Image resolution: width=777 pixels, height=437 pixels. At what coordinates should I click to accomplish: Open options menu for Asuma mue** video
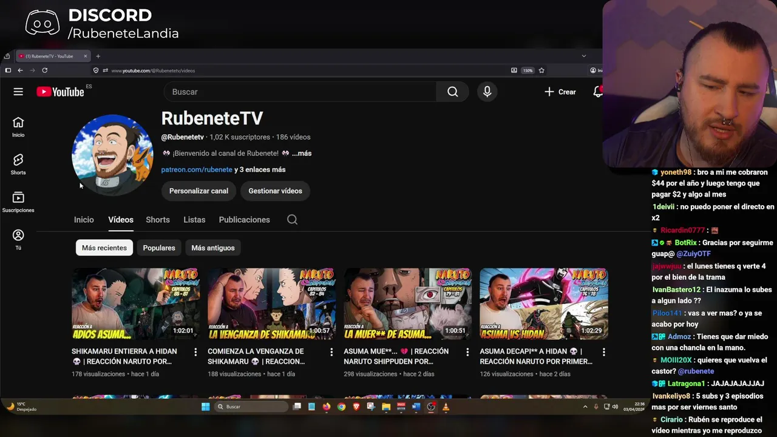point(467,352)
